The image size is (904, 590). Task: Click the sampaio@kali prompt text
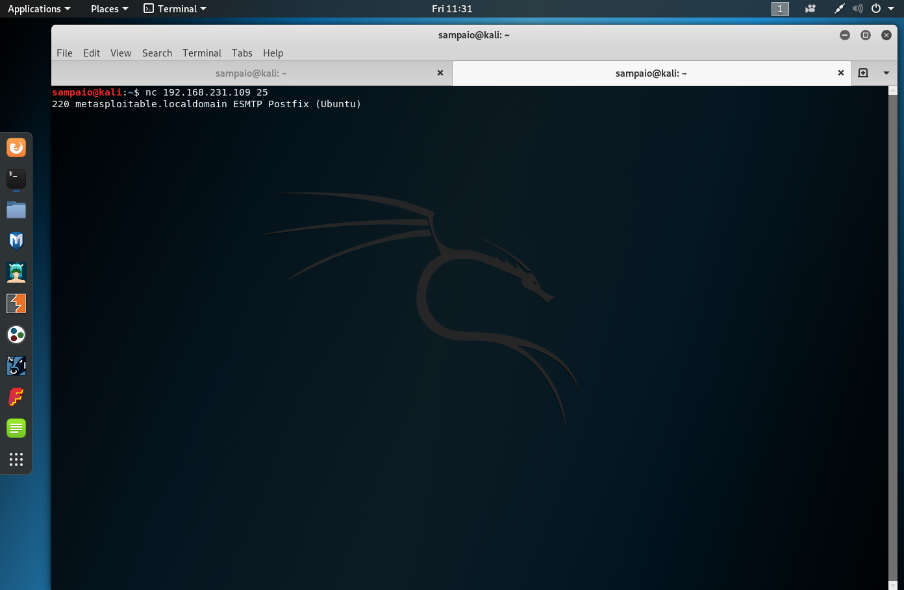click(87, 92)
